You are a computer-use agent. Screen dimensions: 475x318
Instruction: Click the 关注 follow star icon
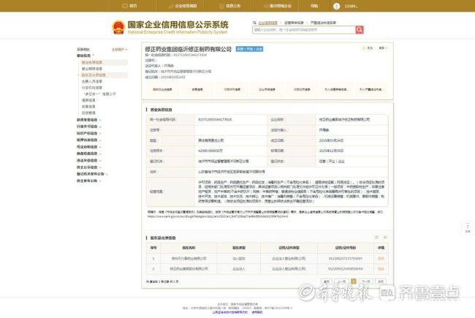(365, 48)
